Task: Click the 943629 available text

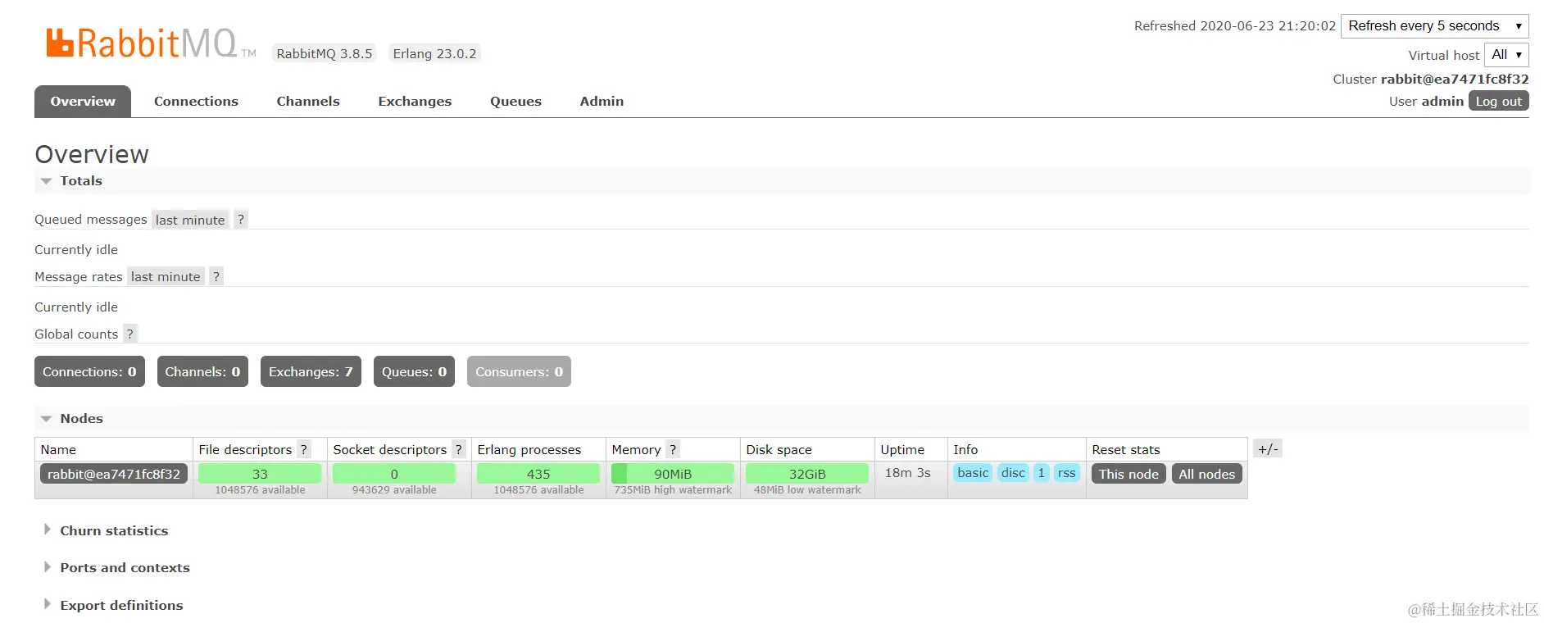Action: [394, 490]
